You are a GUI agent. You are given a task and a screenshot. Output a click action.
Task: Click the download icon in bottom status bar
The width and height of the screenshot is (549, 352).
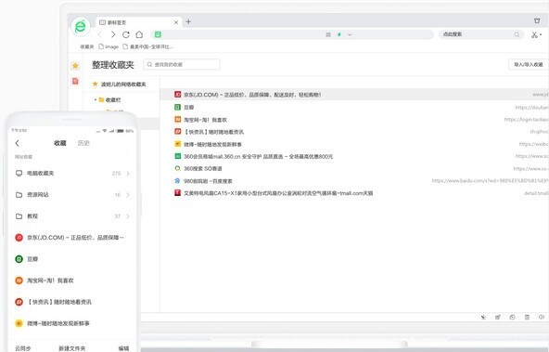coord(483,318)
